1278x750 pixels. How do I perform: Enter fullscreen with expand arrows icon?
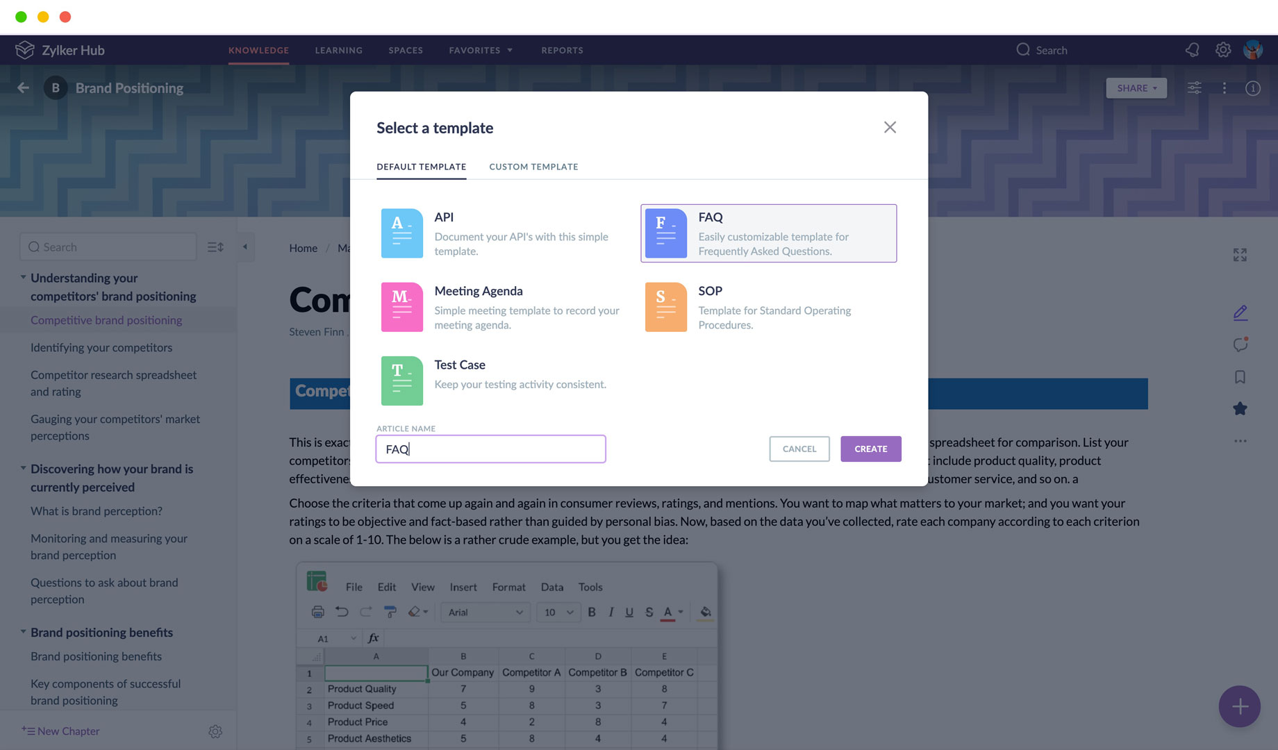pyautogui.click(x=1240, y=256)
